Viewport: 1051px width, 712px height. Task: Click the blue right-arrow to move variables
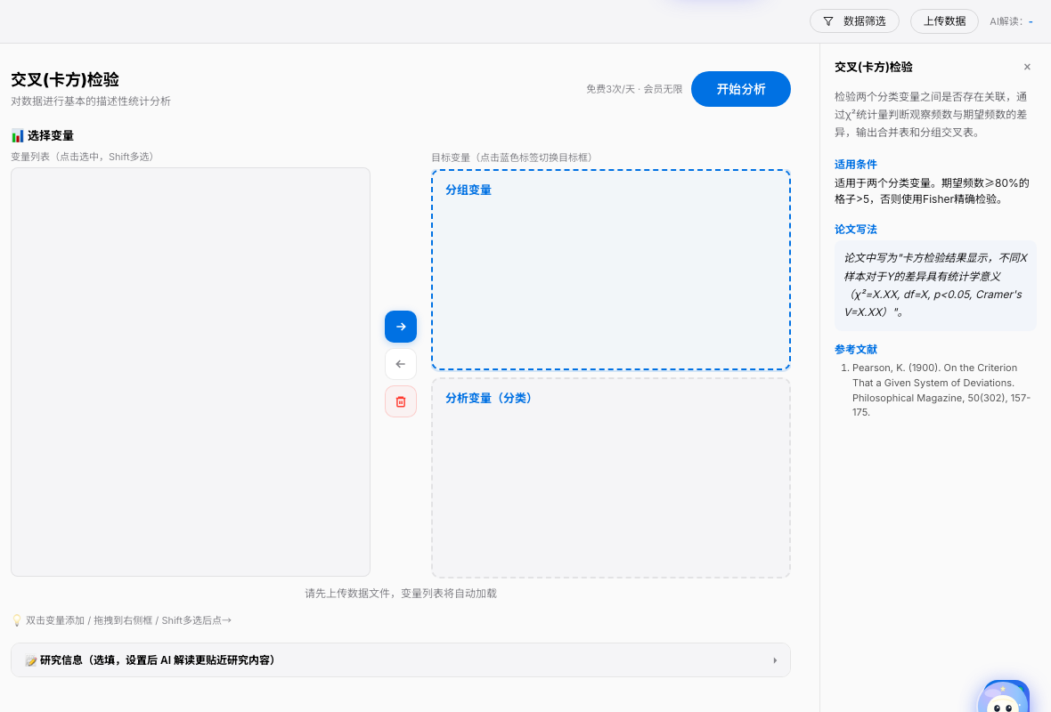(400, 327)
